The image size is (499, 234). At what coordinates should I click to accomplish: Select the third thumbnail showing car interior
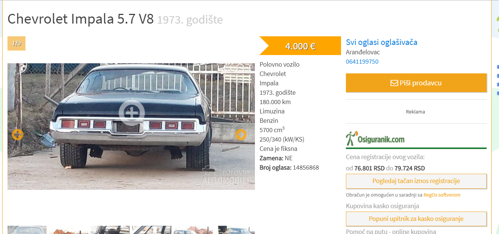pyautogui.click(x=110, y=230)
